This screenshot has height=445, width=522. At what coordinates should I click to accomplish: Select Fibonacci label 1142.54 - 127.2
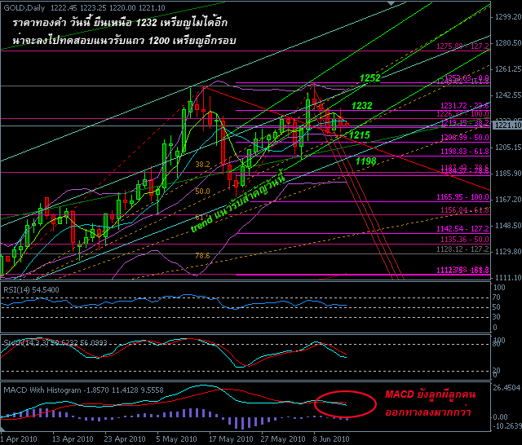(x=462, y=229)
